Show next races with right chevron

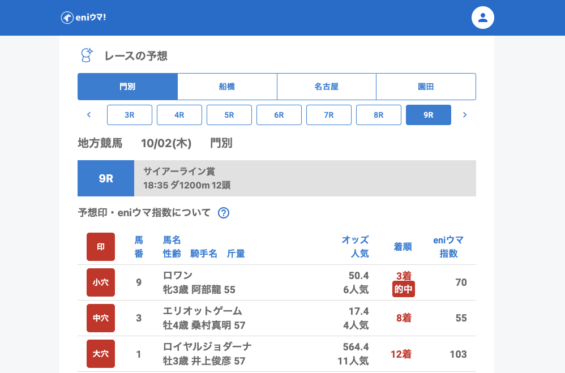point(465,115)
